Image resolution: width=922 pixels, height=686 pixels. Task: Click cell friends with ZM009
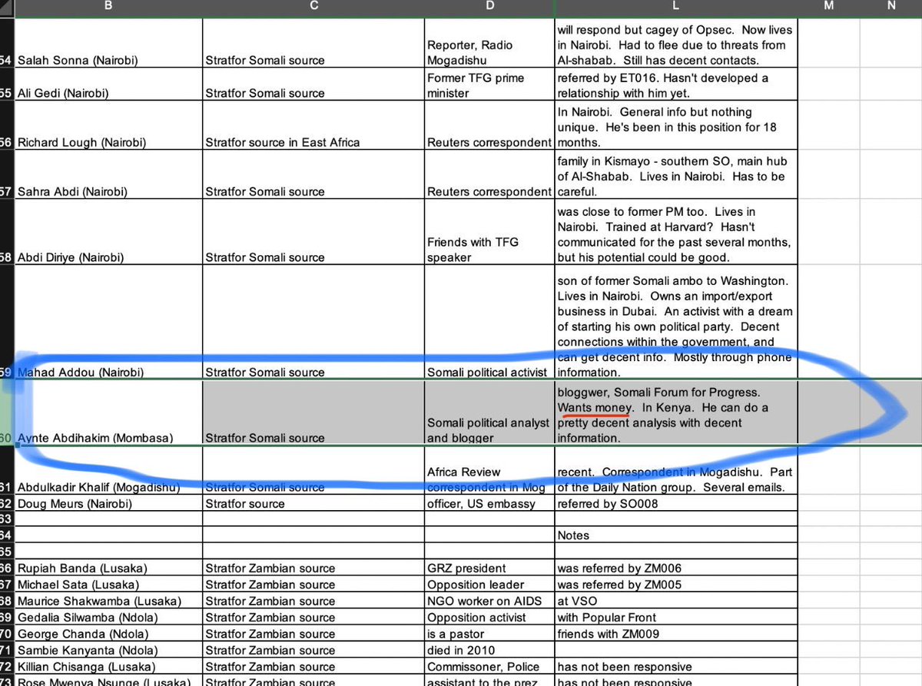(675, 635)
